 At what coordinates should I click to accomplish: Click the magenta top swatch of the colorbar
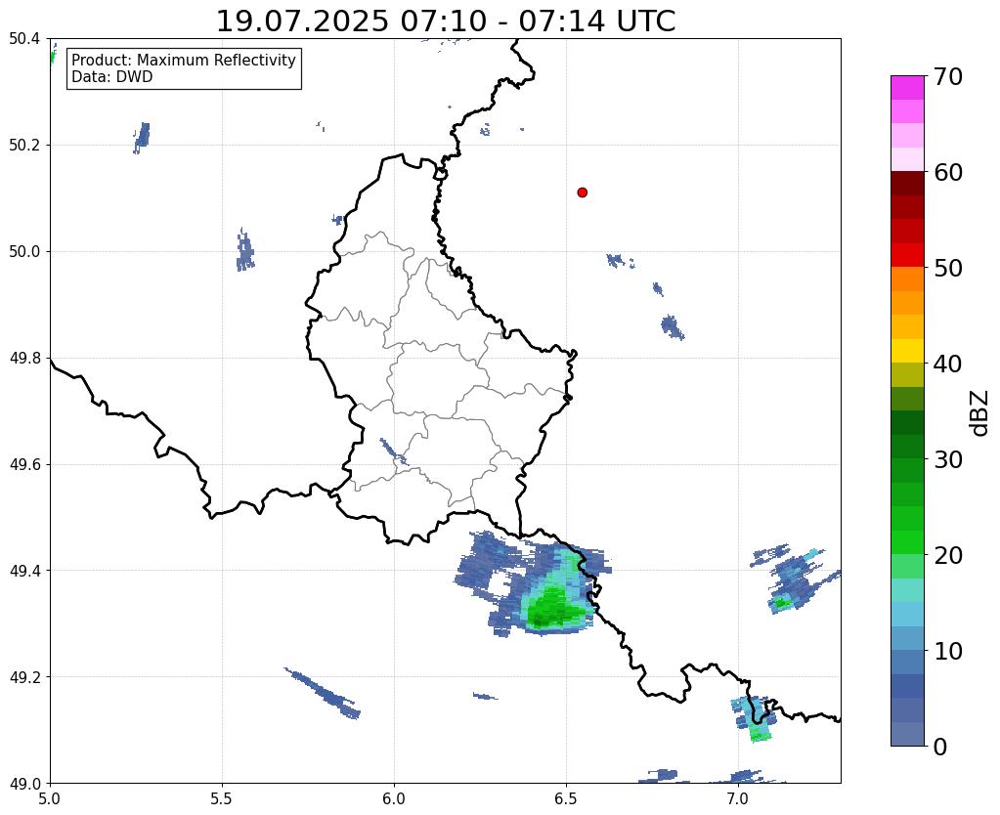[907, 88]
